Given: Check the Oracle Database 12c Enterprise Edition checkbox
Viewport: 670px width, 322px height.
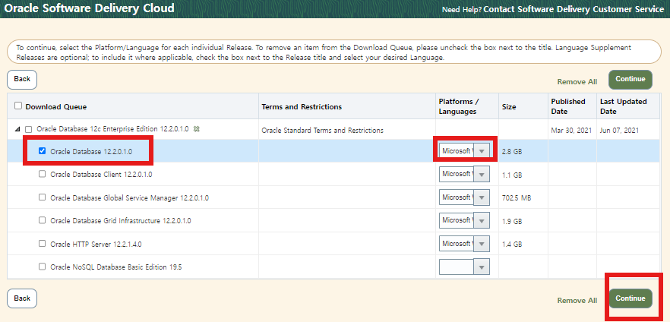Looking at the screenshot, I should pyautogui.click(x=29, y=129).
